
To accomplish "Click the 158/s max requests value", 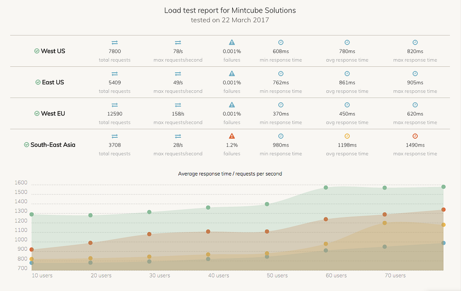I will [x=178, y=113].
